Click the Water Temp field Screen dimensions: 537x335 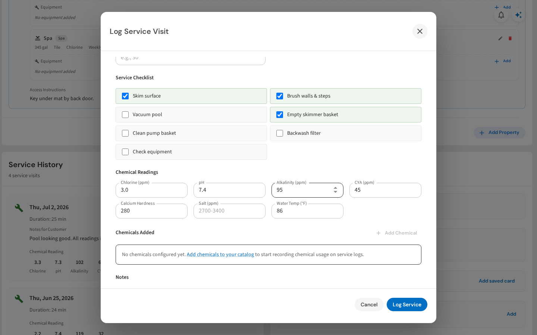[307, 211]
